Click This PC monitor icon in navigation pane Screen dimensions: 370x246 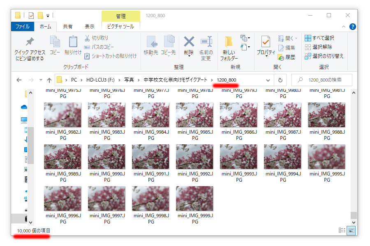[x=24, y=120]
